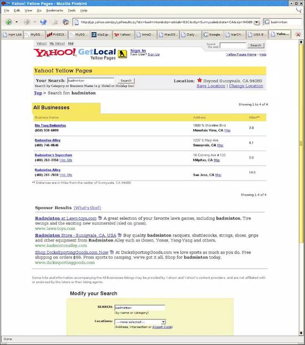
Task: Click the Sign In link
Action: click(x=138, y=50)
